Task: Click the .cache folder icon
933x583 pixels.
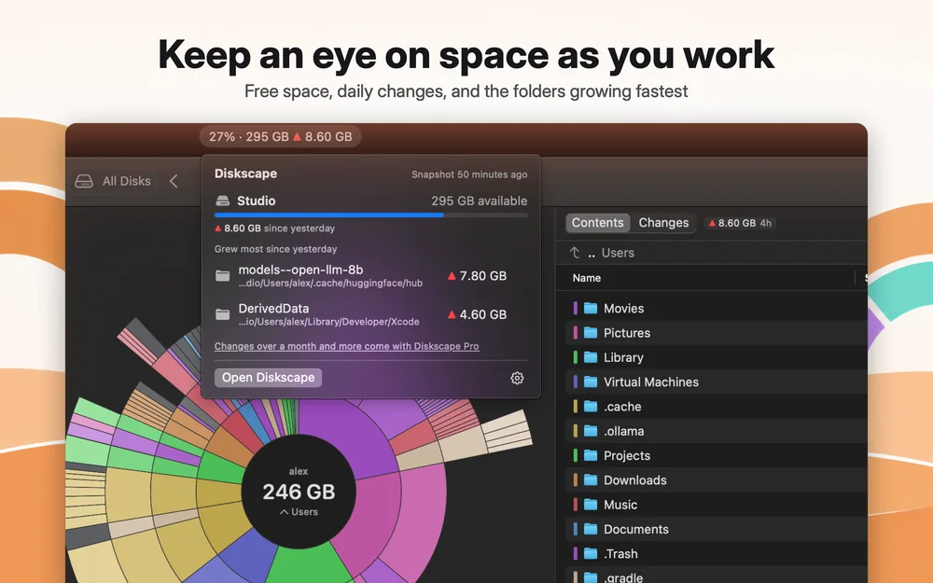Action: [591, 407]
